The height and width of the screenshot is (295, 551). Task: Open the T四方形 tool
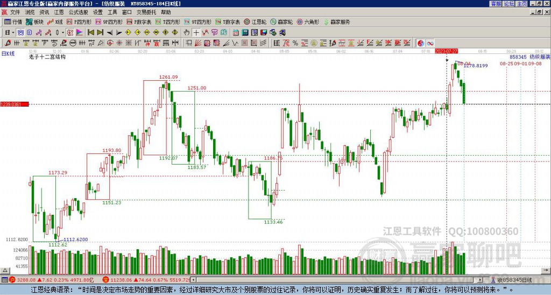[168, 22]
